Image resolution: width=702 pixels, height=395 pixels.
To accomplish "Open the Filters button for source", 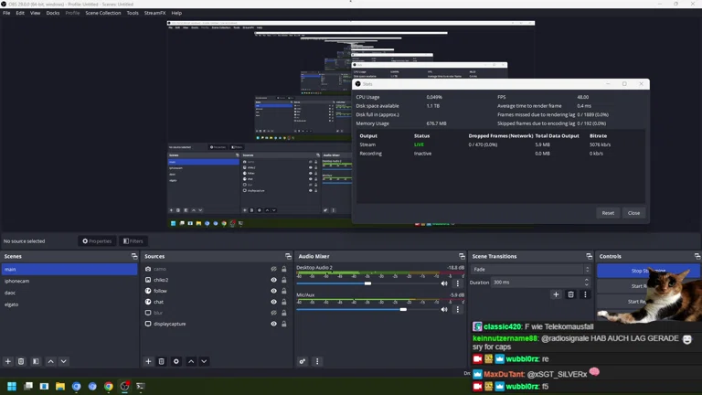I will coord(133,241).
